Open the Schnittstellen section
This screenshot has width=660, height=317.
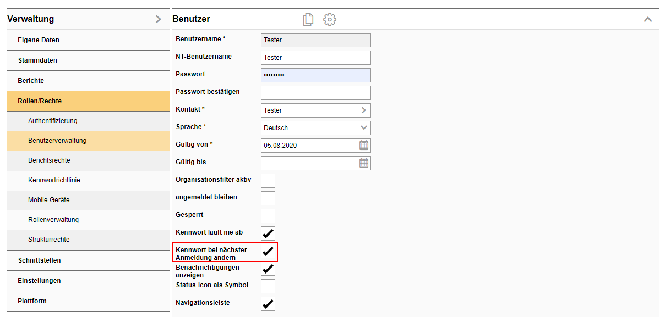pos(39,260)
